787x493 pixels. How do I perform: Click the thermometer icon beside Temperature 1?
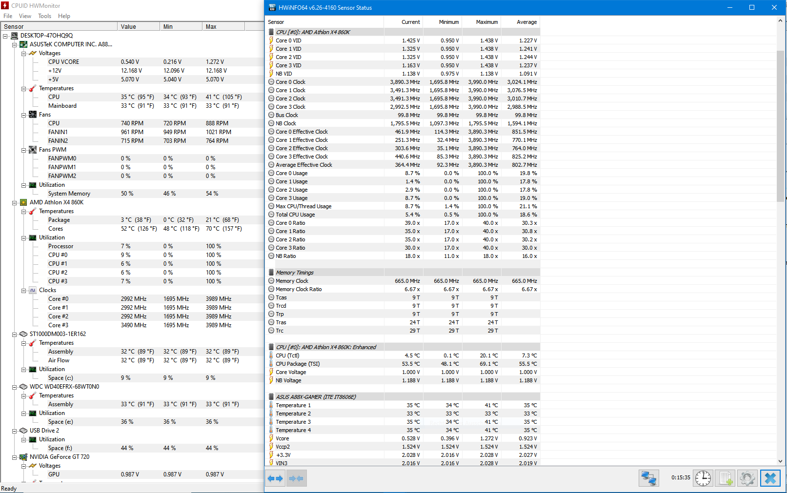[271, 405]
